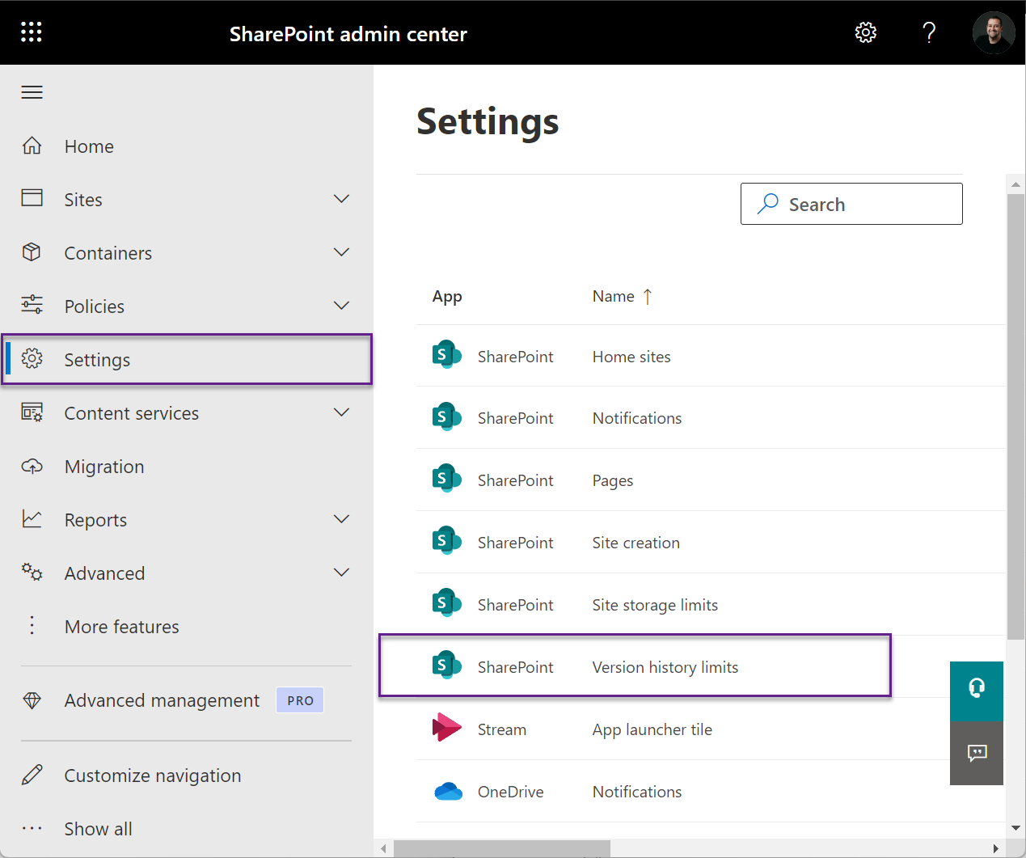Collapse the navigation pane with hamburger icon
The height and width of the screenshot is (858, 1026).
pos(32,91)
